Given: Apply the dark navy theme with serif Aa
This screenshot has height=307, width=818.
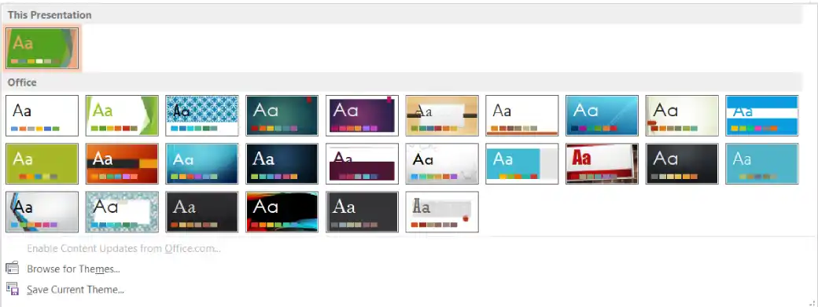Looking at the screenshot, I should 282,164.
